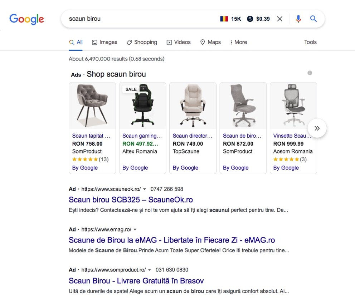Click the https://www.scauneok.ro/ URL
This screenshot has height=303, width=355.
[x=111, y=189]
